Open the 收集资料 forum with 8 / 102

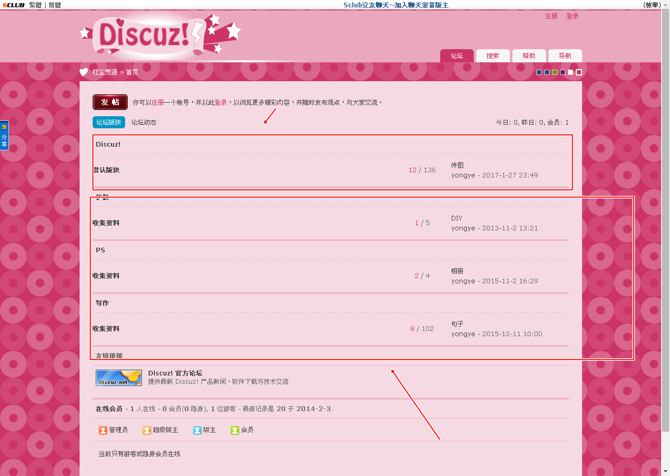(106, 329)
